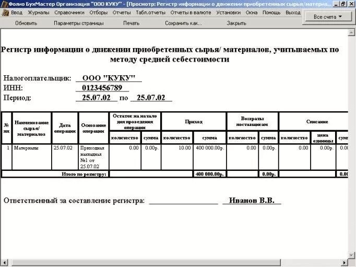
Task: Click the vertical scrollbar up arrow
Action: click(351, 32)
